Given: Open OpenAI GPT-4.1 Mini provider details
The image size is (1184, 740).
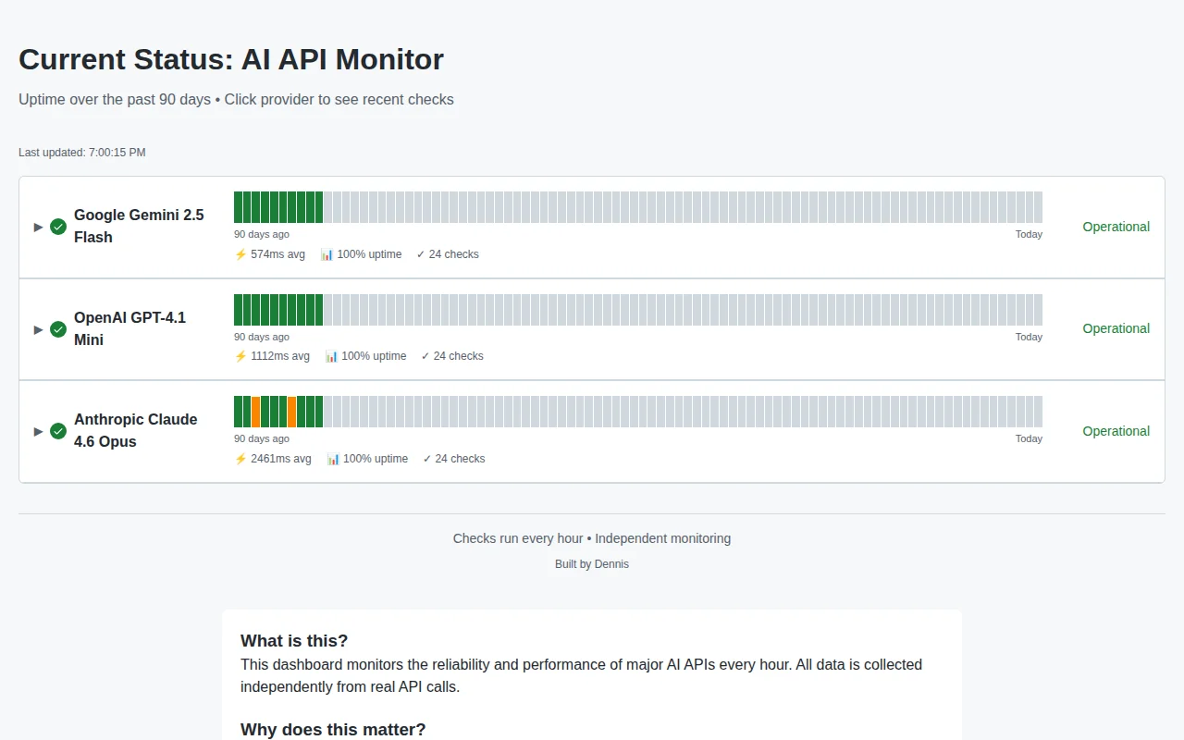Looking at the screenshot, I should coord(129,328).
